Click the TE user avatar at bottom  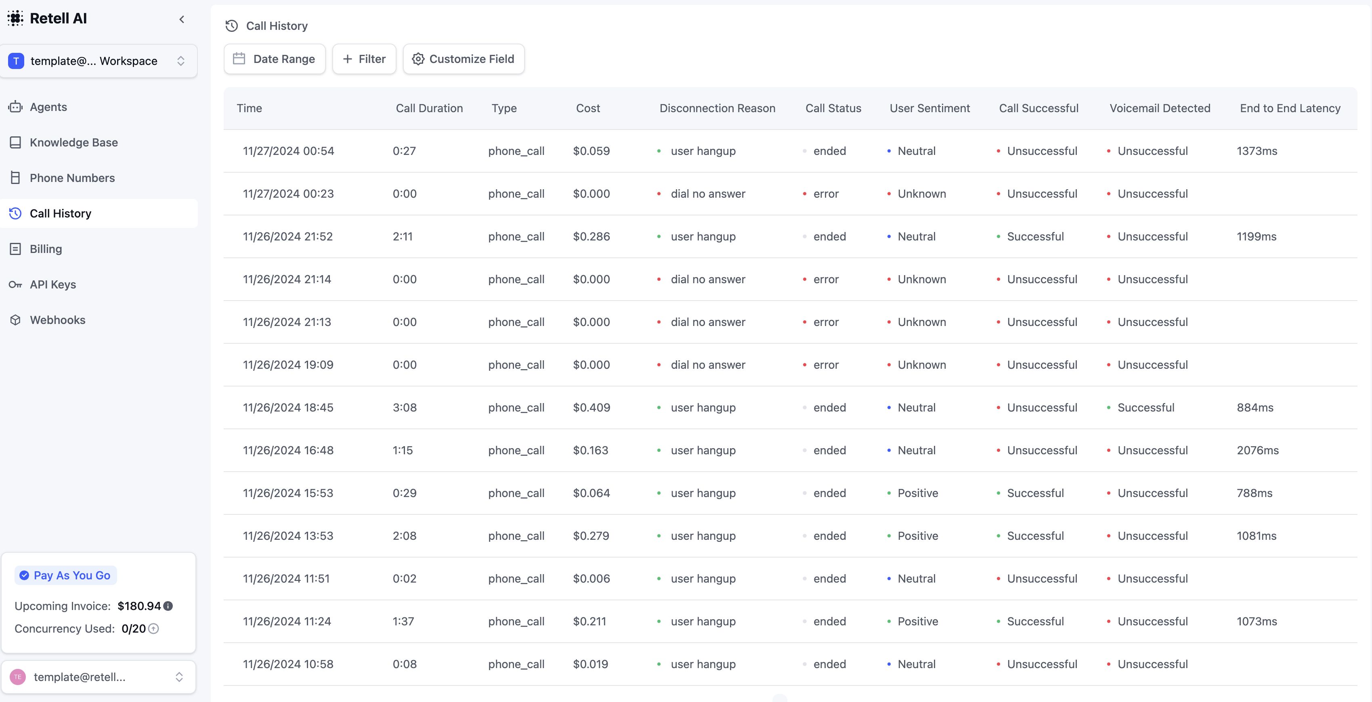coord(18,677)
